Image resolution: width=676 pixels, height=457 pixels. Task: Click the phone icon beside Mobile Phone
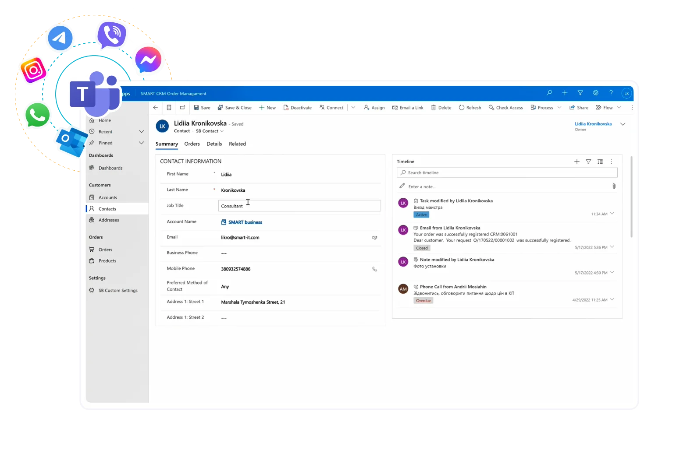[x=374, y=269]
